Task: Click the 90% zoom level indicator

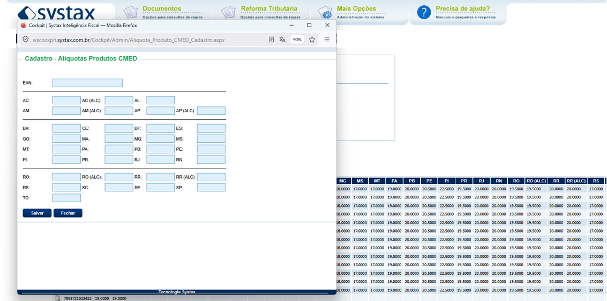Action: (x=297, y=40)
